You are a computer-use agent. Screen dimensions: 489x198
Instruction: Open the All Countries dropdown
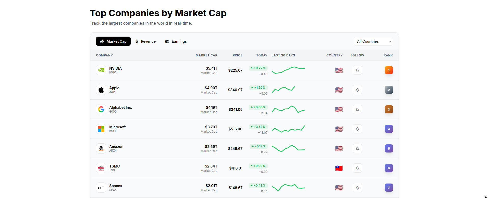pos(373,41)
